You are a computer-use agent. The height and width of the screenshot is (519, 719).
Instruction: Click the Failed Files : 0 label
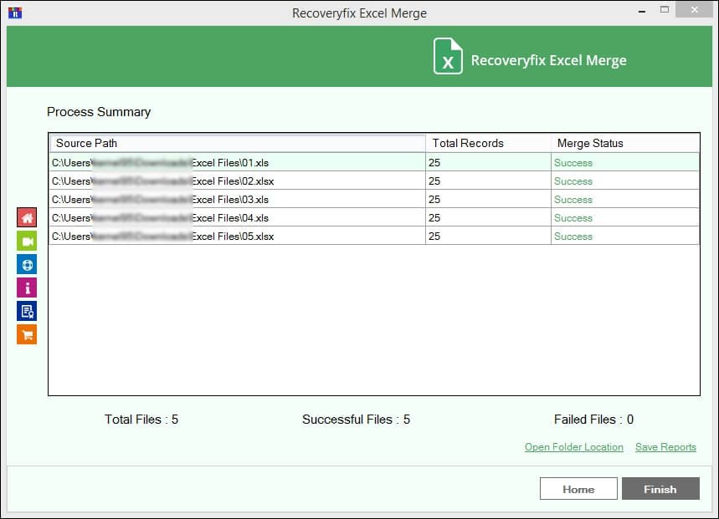pos(593,420)
